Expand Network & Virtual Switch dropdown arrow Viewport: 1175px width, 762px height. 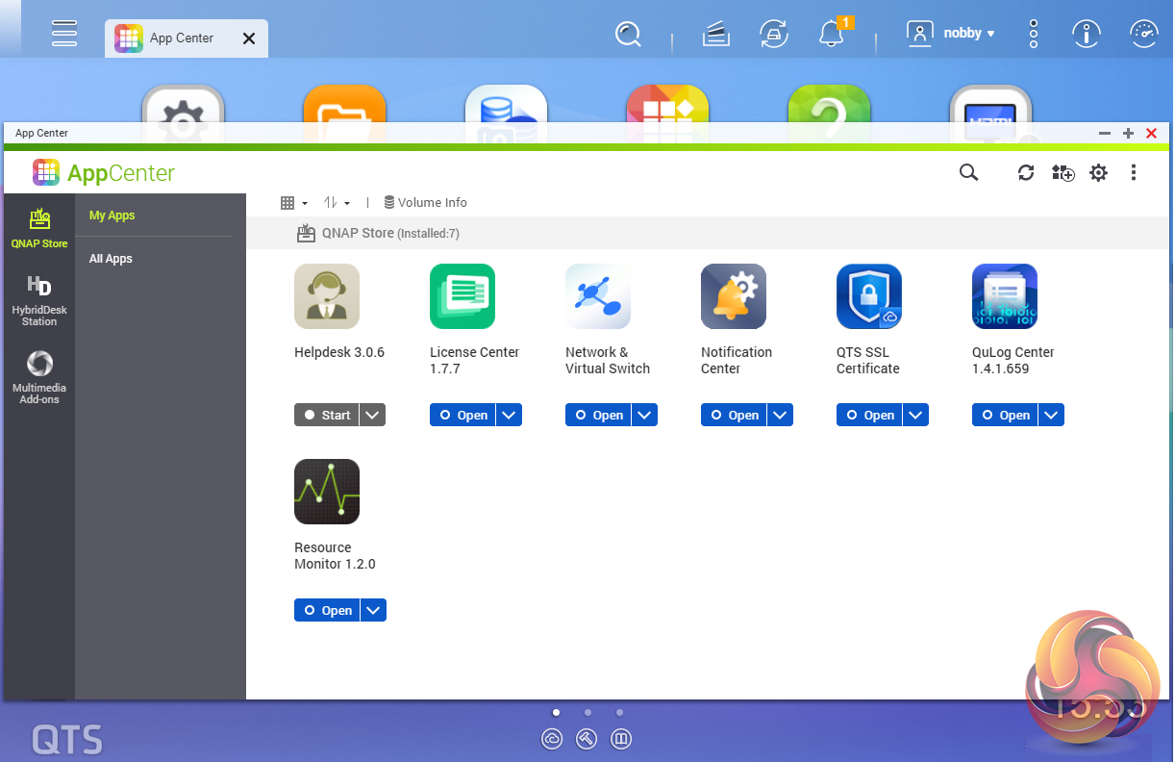pyautogui.click(x=645, y=415)
